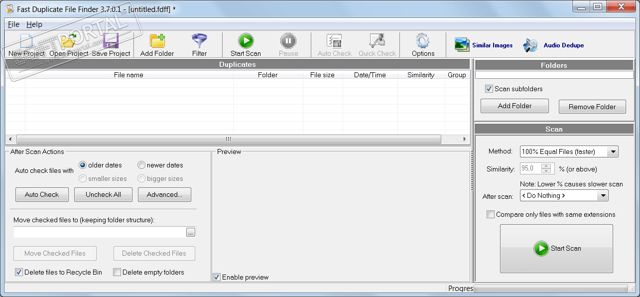Select the newer dates radio button
640x297 pixels.
coord(141,165)
